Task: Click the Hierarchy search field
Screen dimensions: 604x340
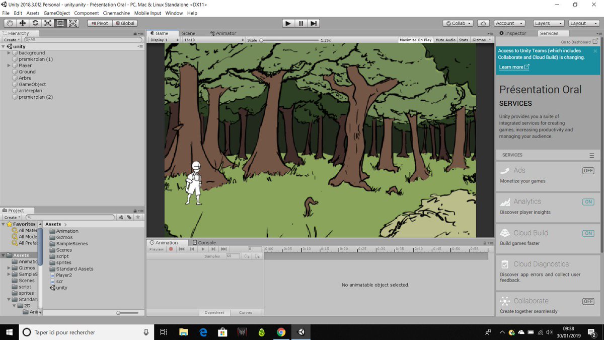Action: 83,40
